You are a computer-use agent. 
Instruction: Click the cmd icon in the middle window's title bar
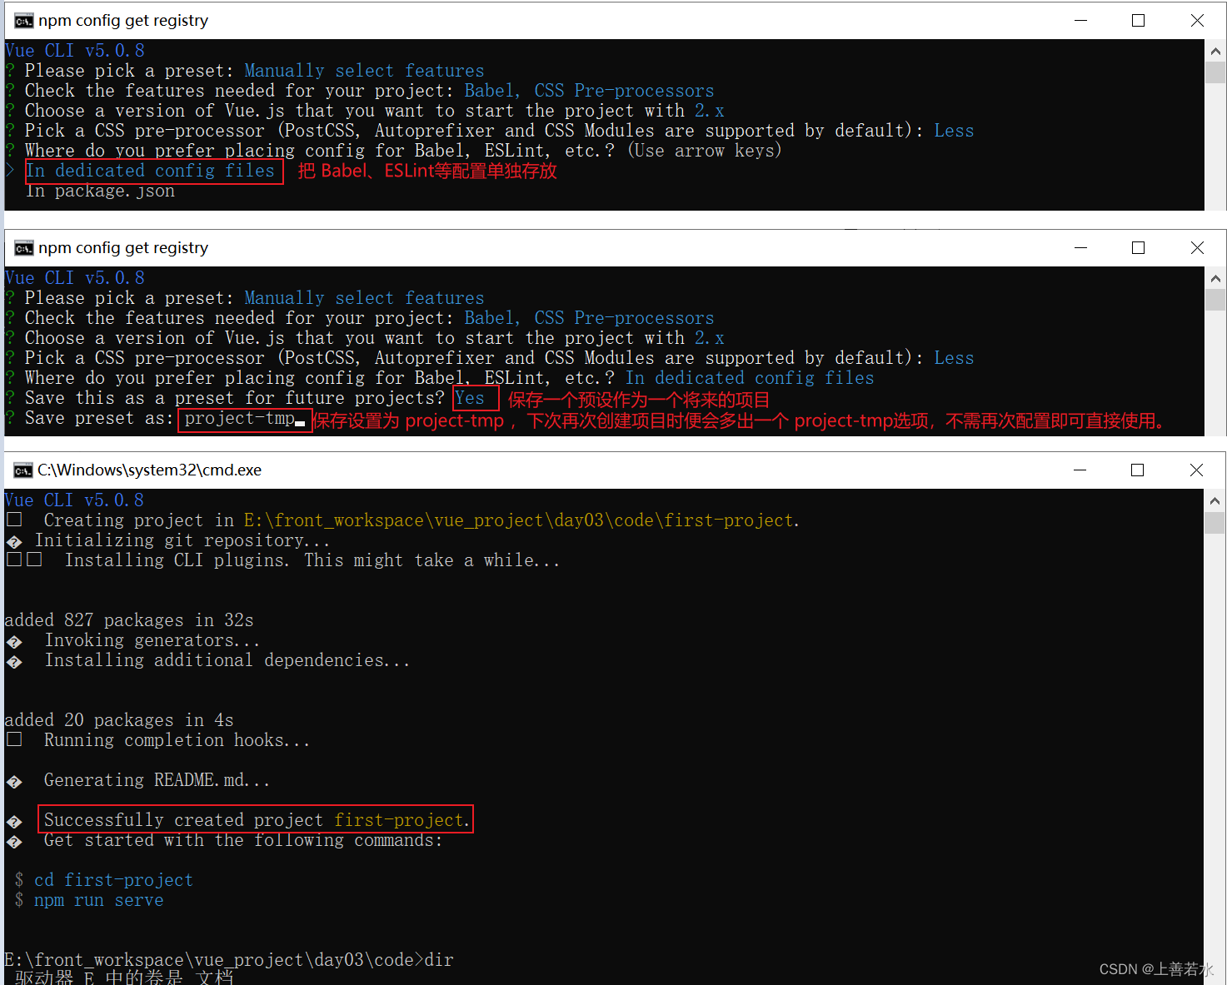point(23,248)
